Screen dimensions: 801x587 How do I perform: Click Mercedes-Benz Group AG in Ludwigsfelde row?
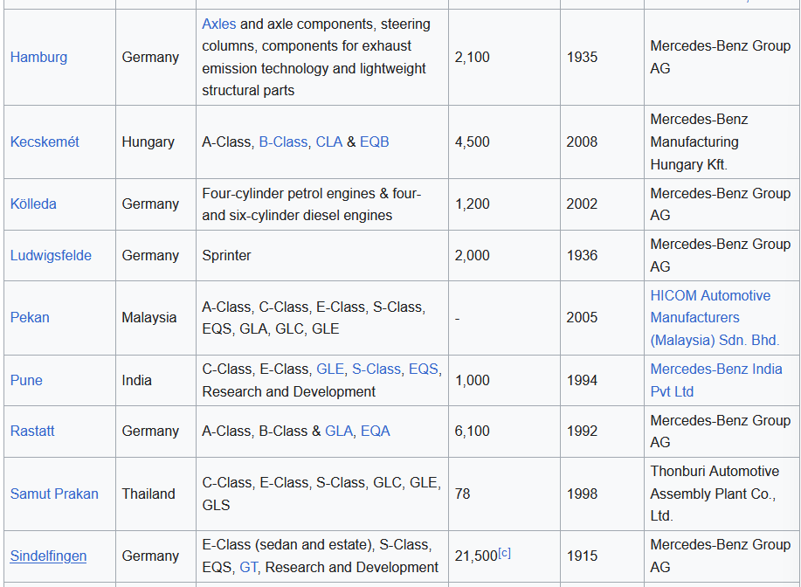721,255
